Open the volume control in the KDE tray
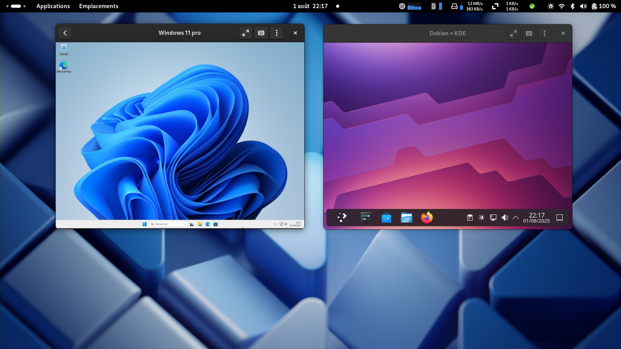This screenshot has width=621, height=349. (505, 218)
